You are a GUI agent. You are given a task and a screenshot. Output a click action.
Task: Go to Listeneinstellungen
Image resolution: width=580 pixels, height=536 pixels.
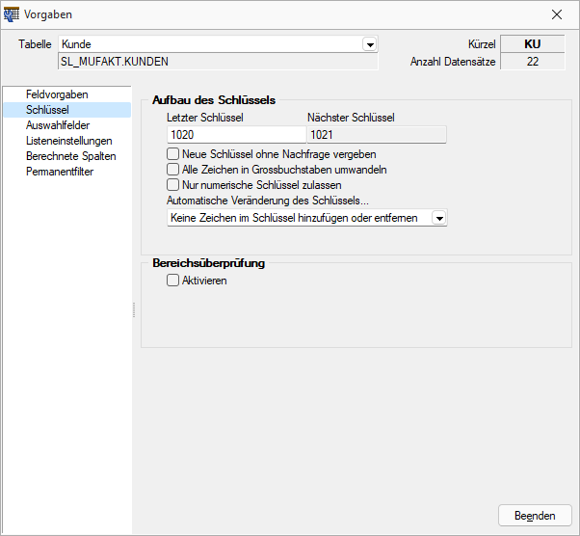(x=66, y=141)
